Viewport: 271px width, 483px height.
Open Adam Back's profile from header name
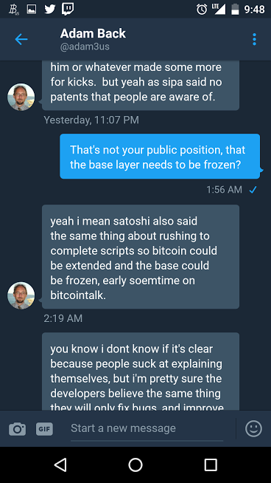93,33
